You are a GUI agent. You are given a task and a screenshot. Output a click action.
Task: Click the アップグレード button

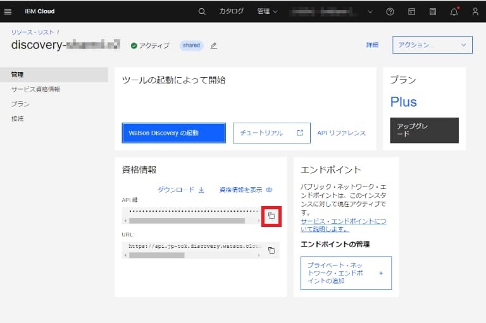tap(424, 130)
